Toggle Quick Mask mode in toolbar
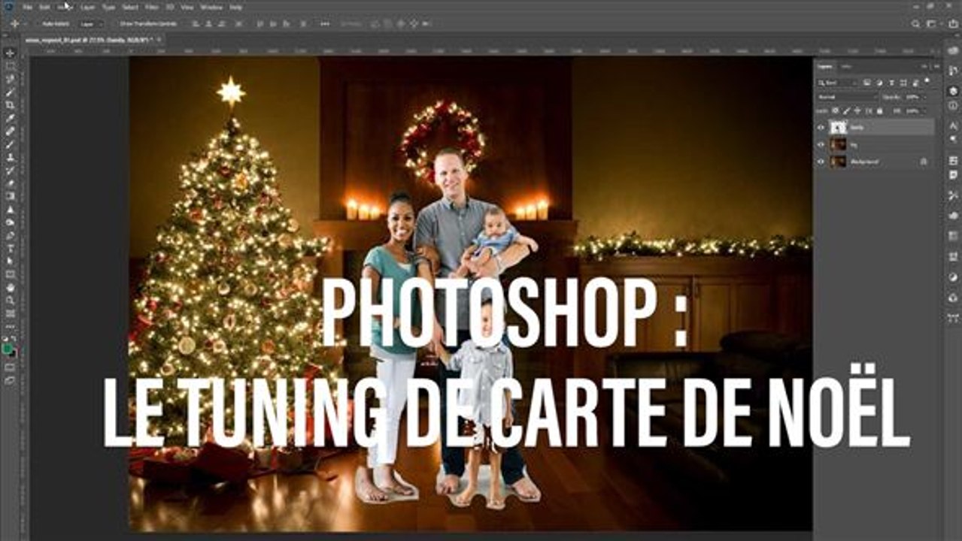 tap(10, 367)
